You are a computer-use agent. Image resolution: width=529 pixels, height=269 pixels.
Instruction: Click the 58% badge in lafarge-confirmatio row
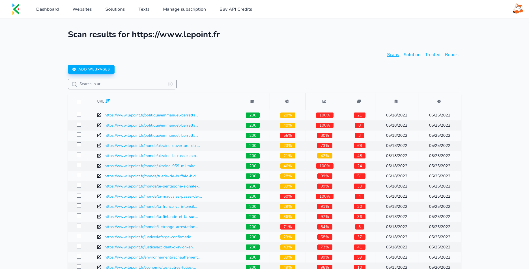click(x=325, y=237)
